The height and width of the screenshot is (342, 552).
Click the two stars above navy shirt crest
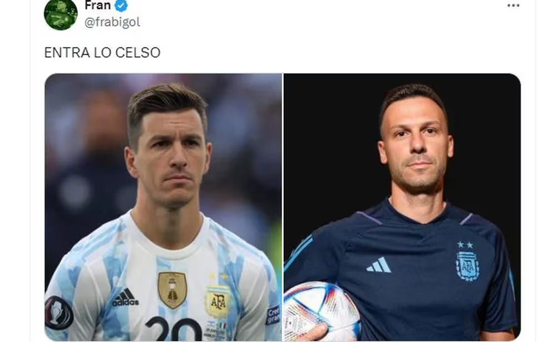[x=465, y=245]
